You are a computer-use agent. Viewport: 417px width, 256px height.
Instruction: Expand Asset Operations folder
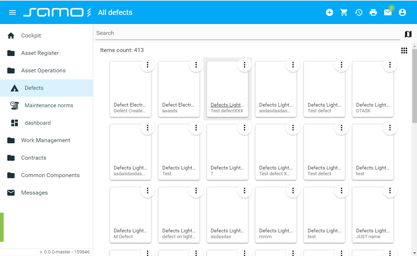click(46, 71)
